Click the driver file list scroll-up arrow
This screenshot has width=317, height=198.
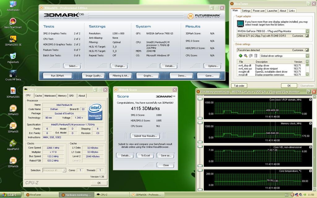click(307, 61)
